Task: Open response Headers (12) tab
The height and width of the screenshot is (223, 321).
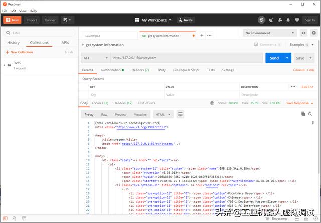Action: [x=123, y=103]
